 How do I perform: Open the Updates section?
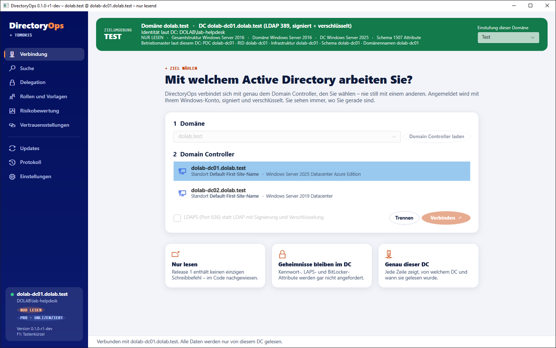tap(44, 148)
